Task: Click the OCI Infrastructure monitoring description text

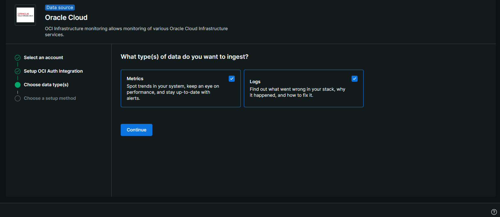Action: tap(136, 32)
